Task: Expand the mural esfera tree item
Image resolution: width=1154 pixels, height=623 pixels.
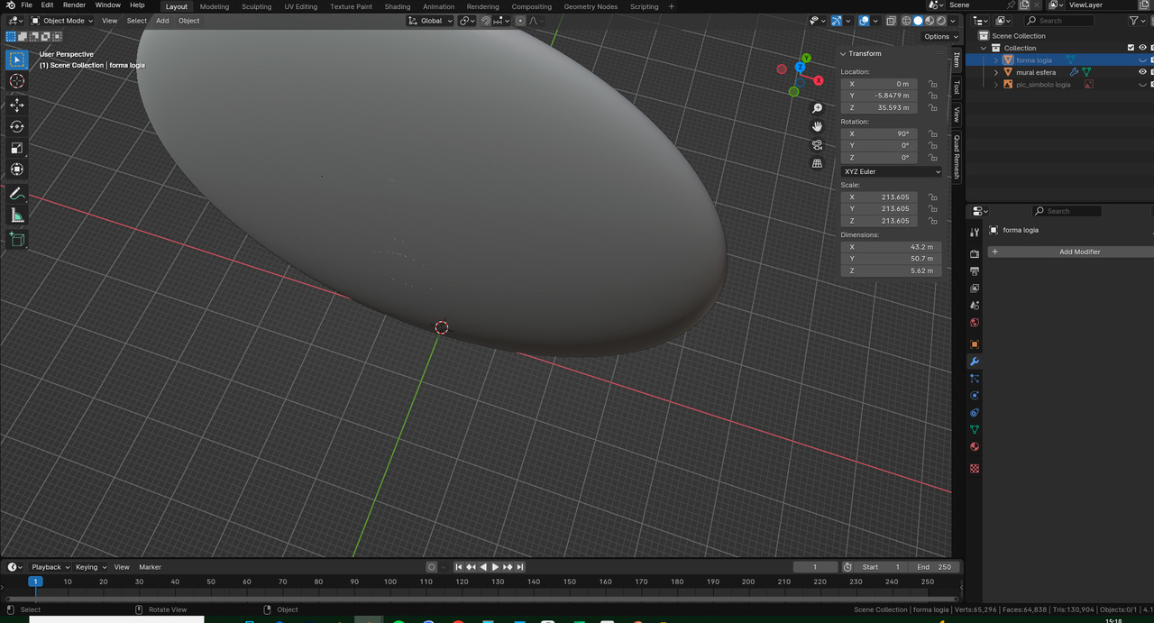Action: click(996, 72)
